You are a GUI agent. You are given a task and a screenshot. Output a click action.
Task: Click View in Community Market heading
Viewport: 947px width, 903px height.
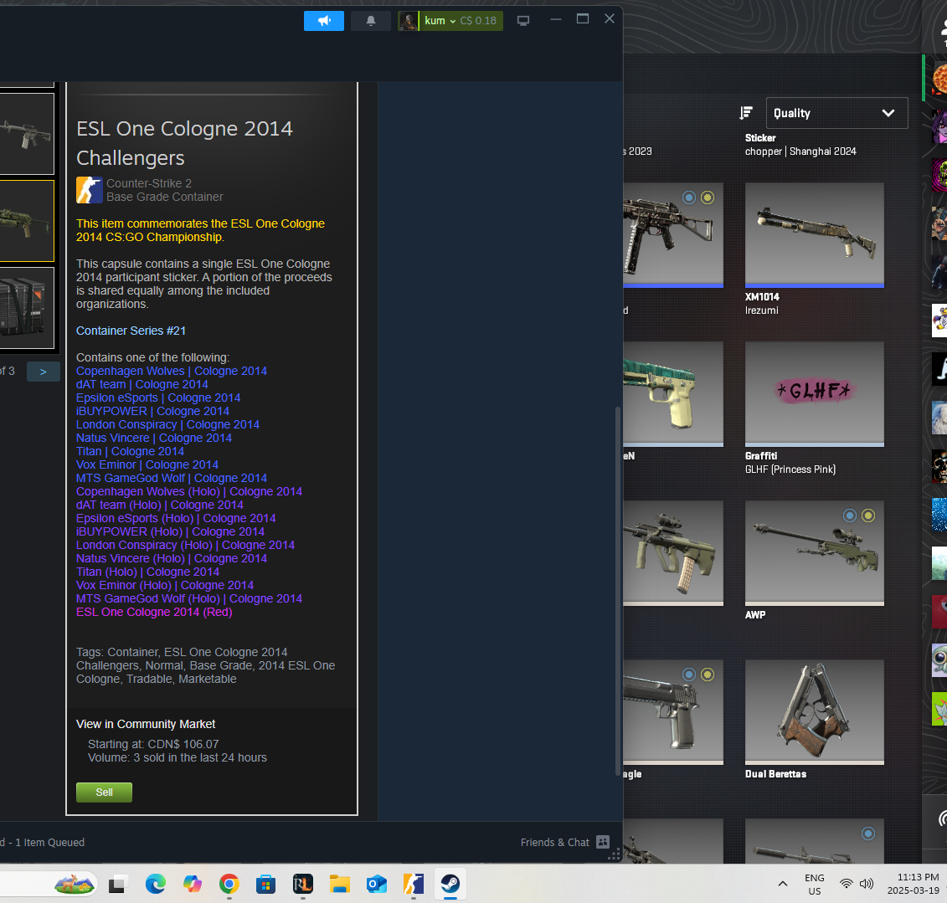146,724
